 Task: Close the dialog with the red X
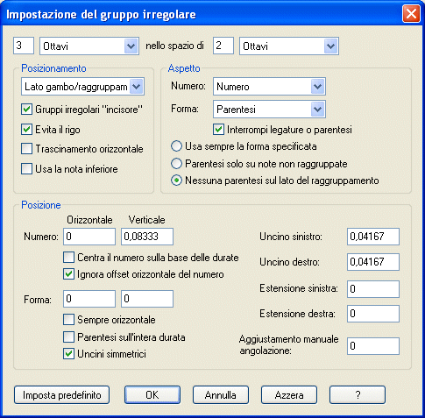pyautogui.click(x=411, y=14)
